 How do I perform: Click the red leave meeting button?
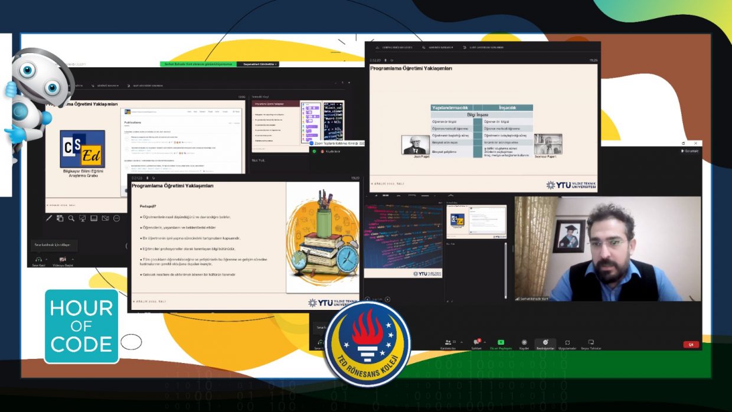(x=691, y=344)
